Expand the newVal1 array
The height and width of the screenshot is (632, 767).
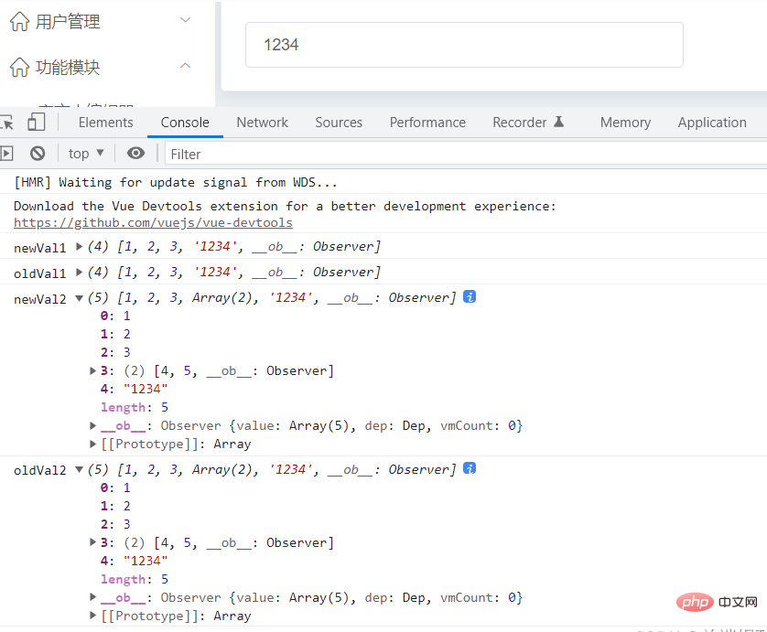79,246
